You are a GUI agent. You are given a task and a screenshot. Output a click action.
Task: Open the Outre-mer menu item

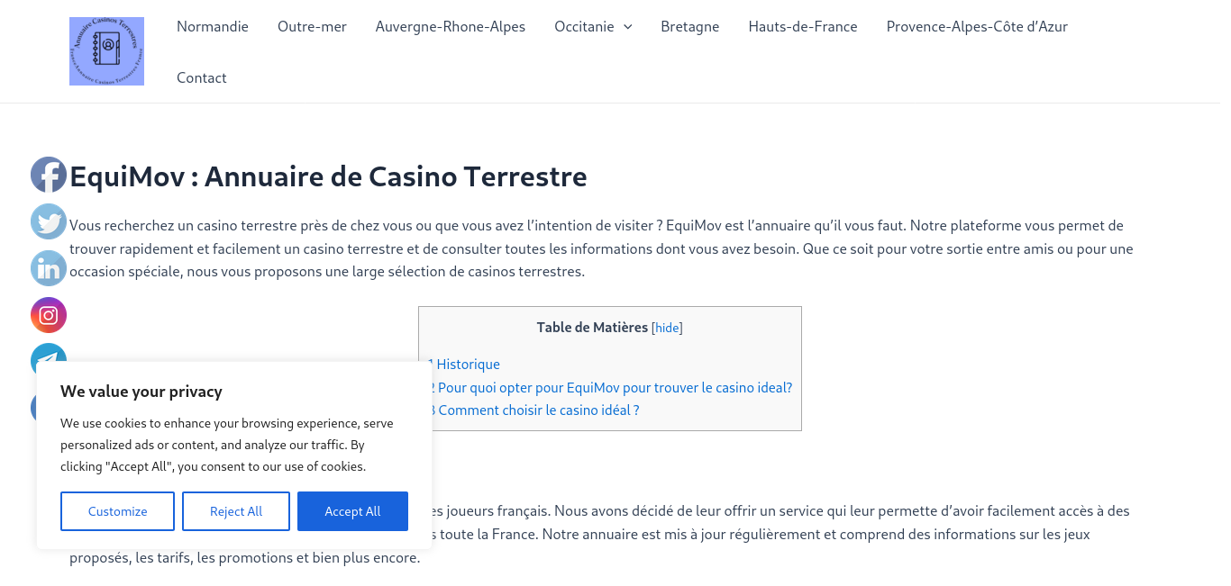point(312,27)
